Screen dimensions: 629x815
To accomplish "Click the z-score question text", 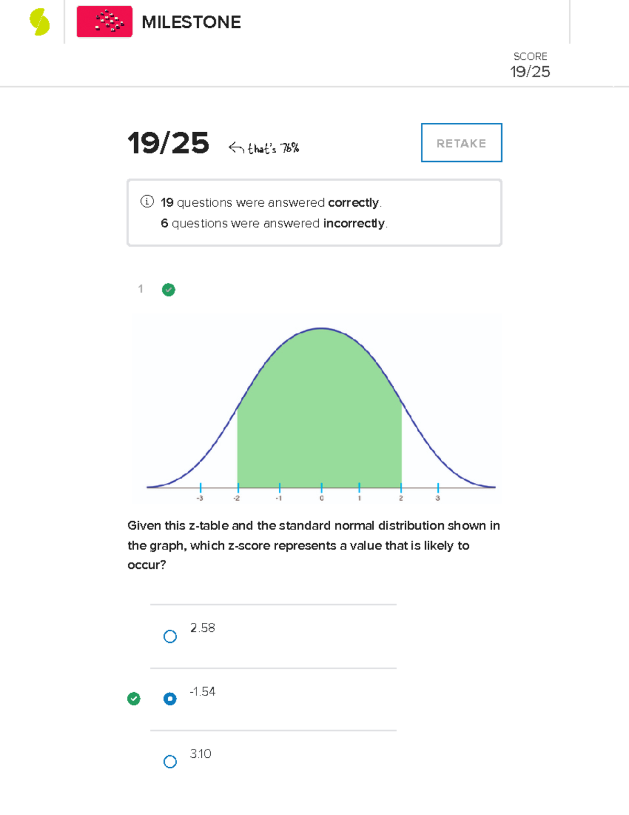I will point(313,545).
